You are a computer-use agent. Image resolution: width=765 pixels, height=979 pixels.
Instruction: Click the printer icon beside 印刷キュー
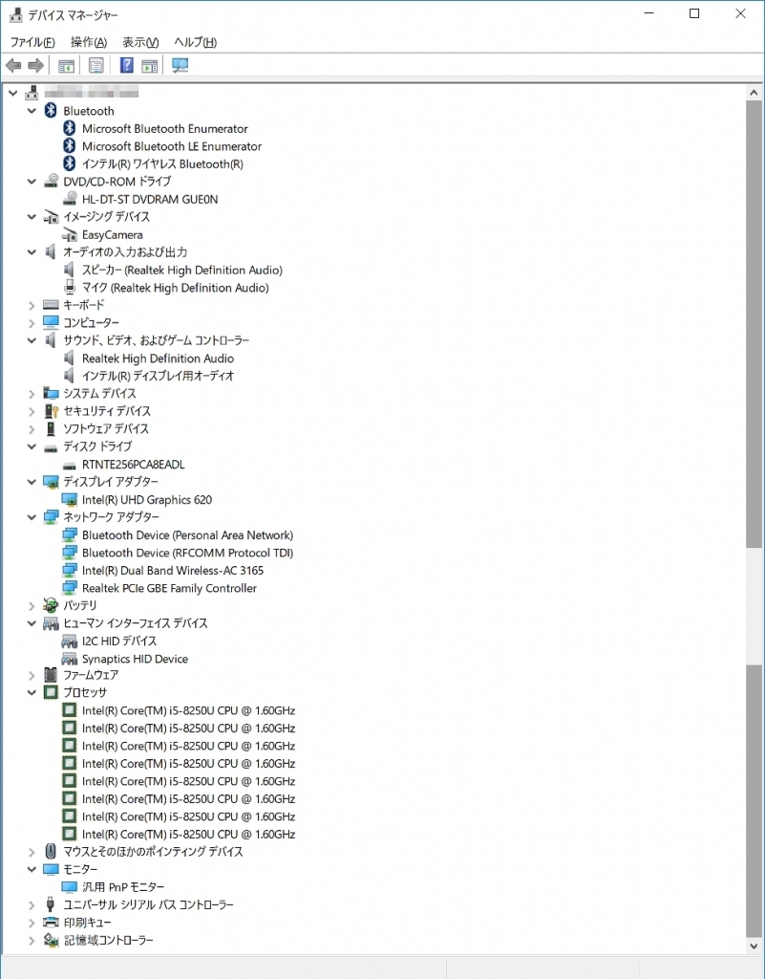tap(51, 923)
